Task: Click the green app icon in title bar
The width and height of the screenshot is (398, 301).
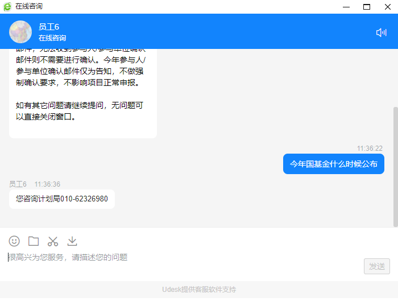Action: pos(7,6)
